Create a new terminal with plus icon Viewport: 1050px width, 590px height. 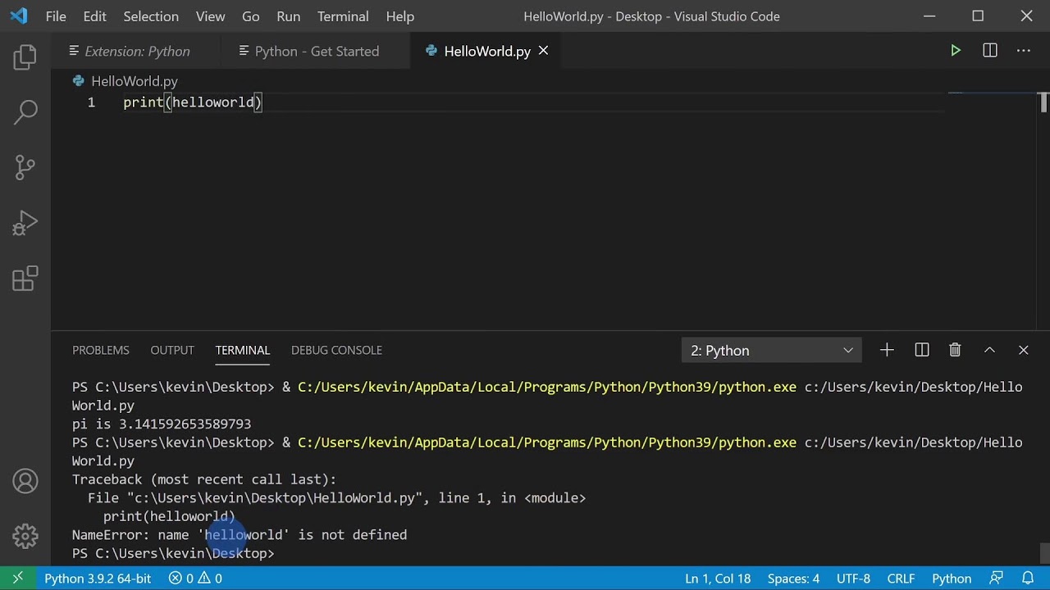(887, 350)
